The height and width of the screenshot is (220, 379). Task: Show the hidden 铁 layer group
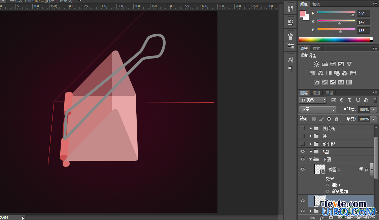tap(302, 136)
